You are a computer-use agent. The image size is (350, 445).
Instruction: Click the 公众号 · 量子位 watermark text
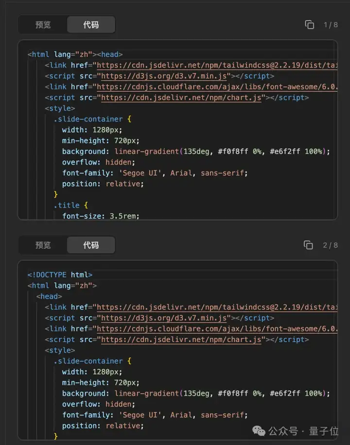tap(303, 430)
